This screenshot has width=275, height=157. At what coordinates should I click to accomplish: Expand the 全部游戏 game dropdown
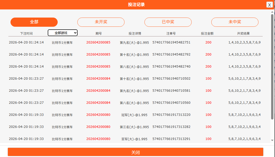[63, 33]
